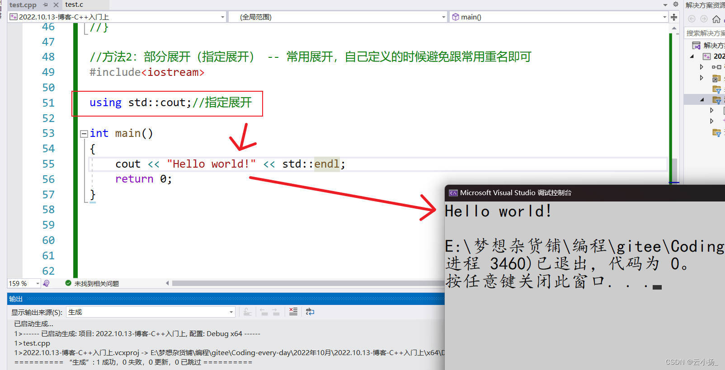This screenshot has height=370, width=725.
Task: Select the C++ project icon
Action: pyautogui.click(x=706, y=56)
